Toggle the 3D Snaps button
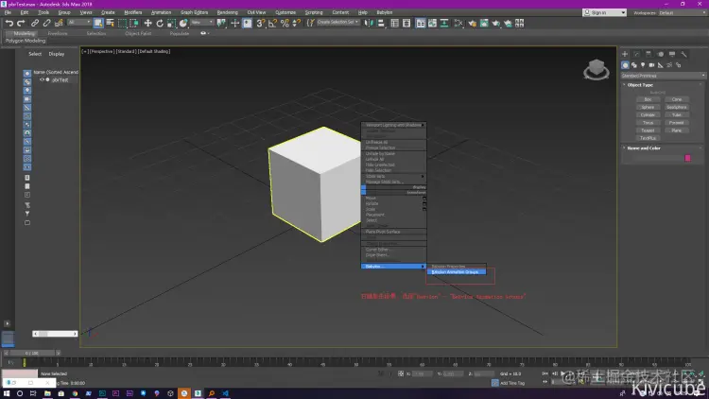The image size is (709, 399). [x=261, y=23]
